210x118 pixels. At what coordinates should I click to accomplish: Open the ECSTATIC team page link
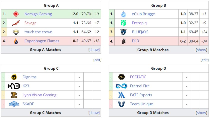coord(138,77)
